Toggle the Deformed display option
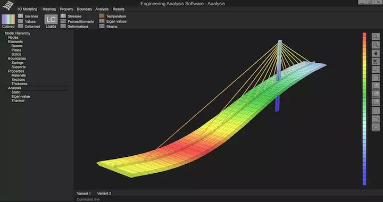383x202 pixels. [x=29, y=27]
